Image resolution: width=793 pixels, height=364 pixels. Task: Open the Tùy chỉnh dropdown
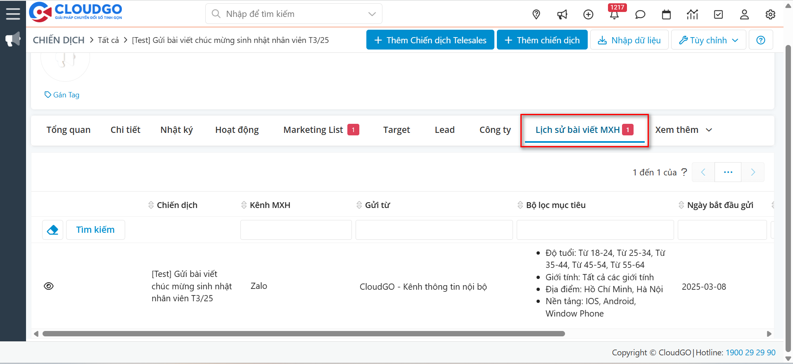pyautogui.click(x=708, y=40)
